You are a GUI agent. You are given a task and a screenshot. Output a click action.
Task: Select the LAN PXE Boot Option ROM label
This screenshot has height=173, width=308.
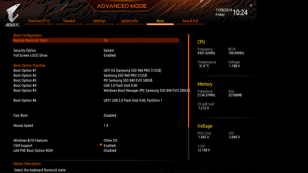click(x=33, y=151)
